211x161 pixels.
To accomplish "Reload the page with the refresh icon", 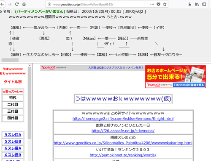I will coord(17,4).
